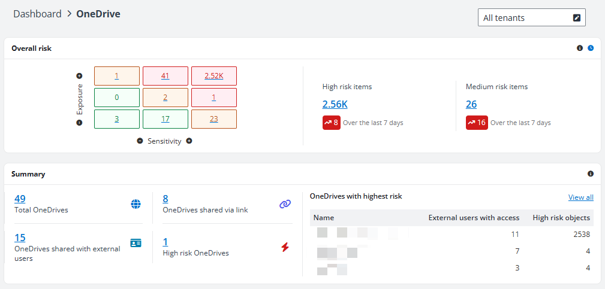Click the Name column header
The width and height of the screenshot is (605, 289).
click(x=324, y=218)
